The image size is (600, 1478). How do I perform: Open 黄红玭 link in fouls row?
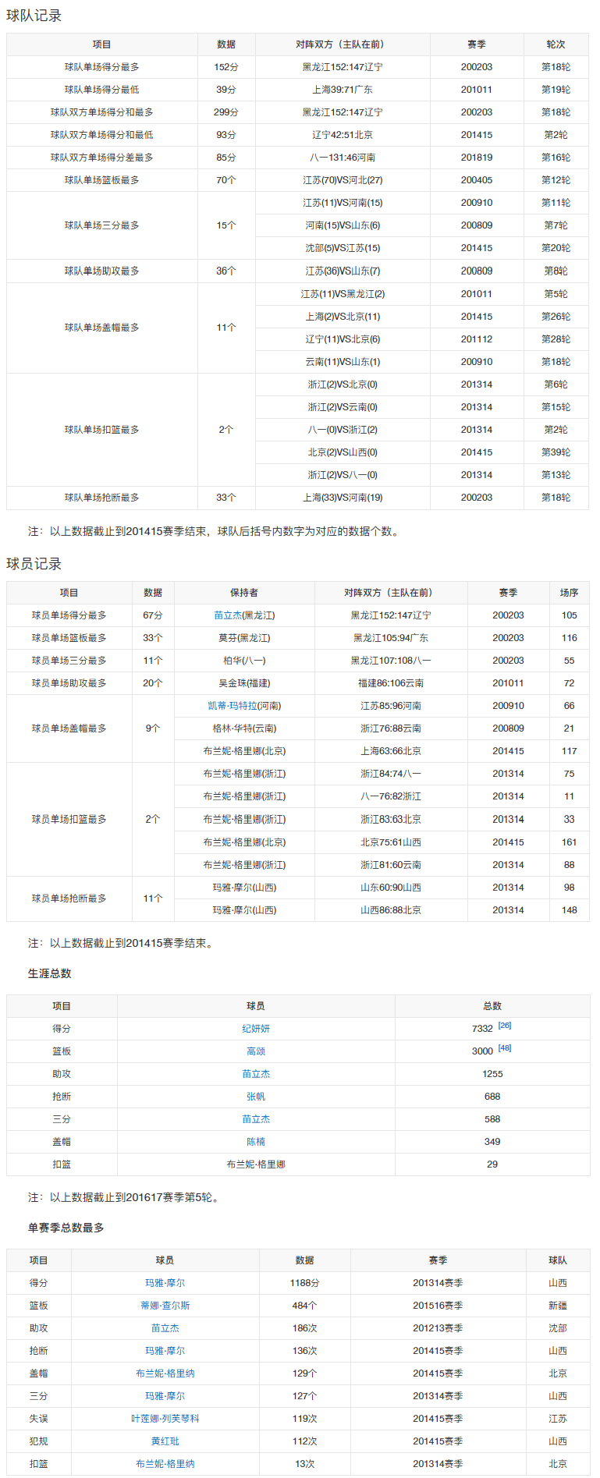pos(165,1441)
